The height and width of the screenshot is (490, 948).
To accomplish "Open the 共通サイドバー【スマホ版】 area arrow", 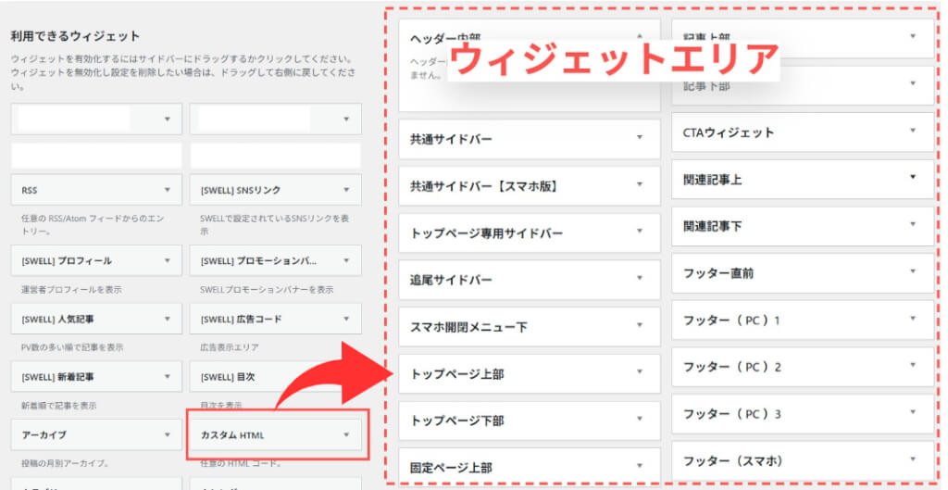I will (x=639, y=185).
